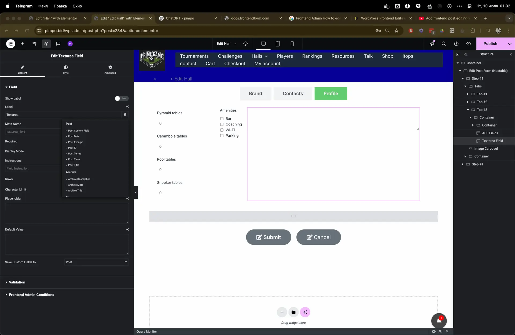Screen dimensions: 515x335
Task: Open Site Settings sliders icon
Action: 34,44
